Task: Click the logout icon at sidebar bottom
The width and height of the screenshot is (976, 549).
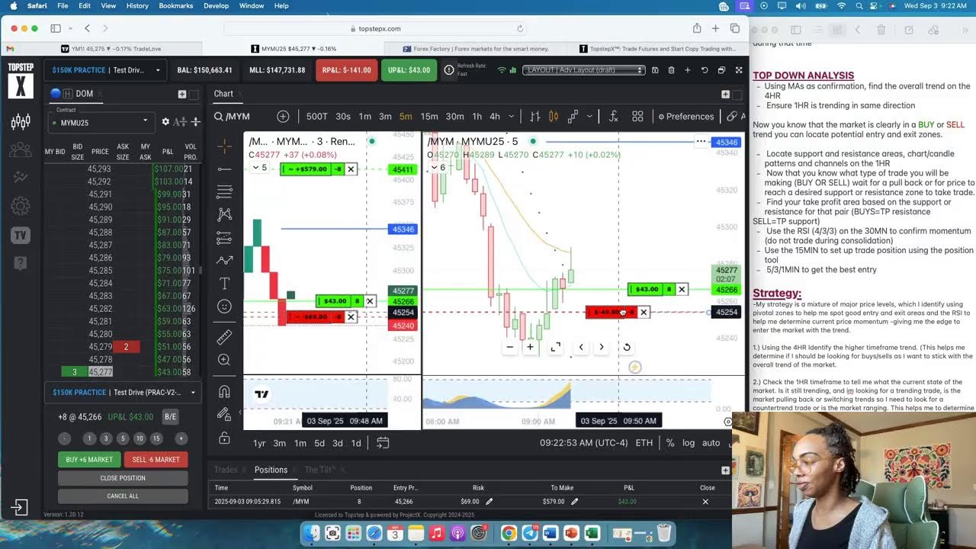Action: coord(20,507)
